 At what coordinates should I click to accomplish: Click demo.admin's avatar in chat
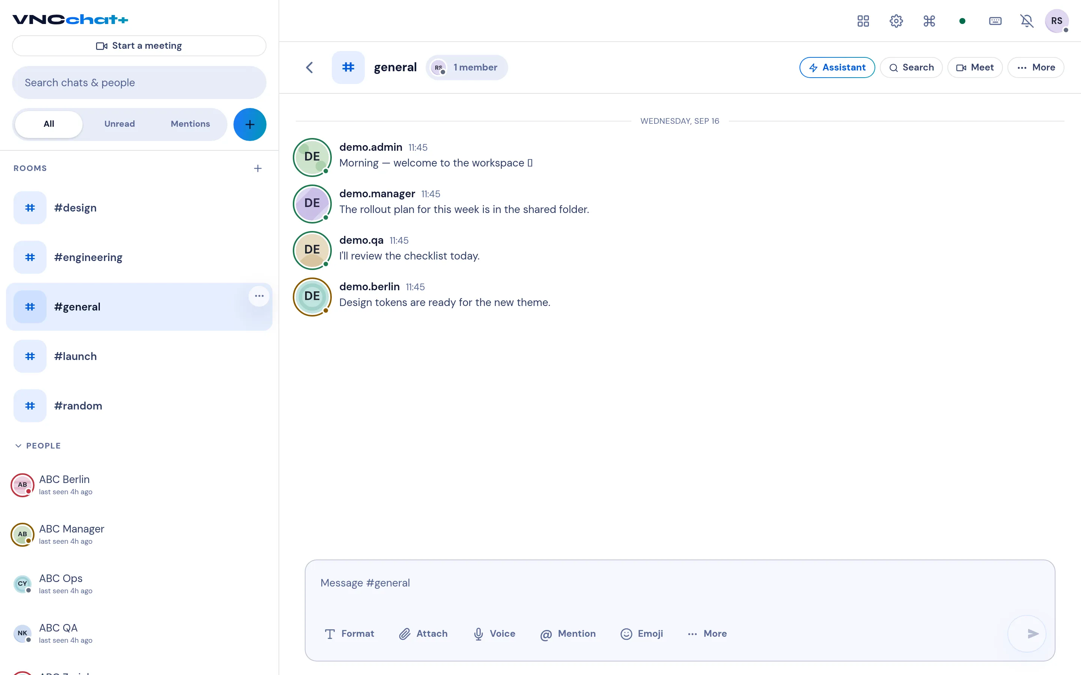tap(312, 157)
